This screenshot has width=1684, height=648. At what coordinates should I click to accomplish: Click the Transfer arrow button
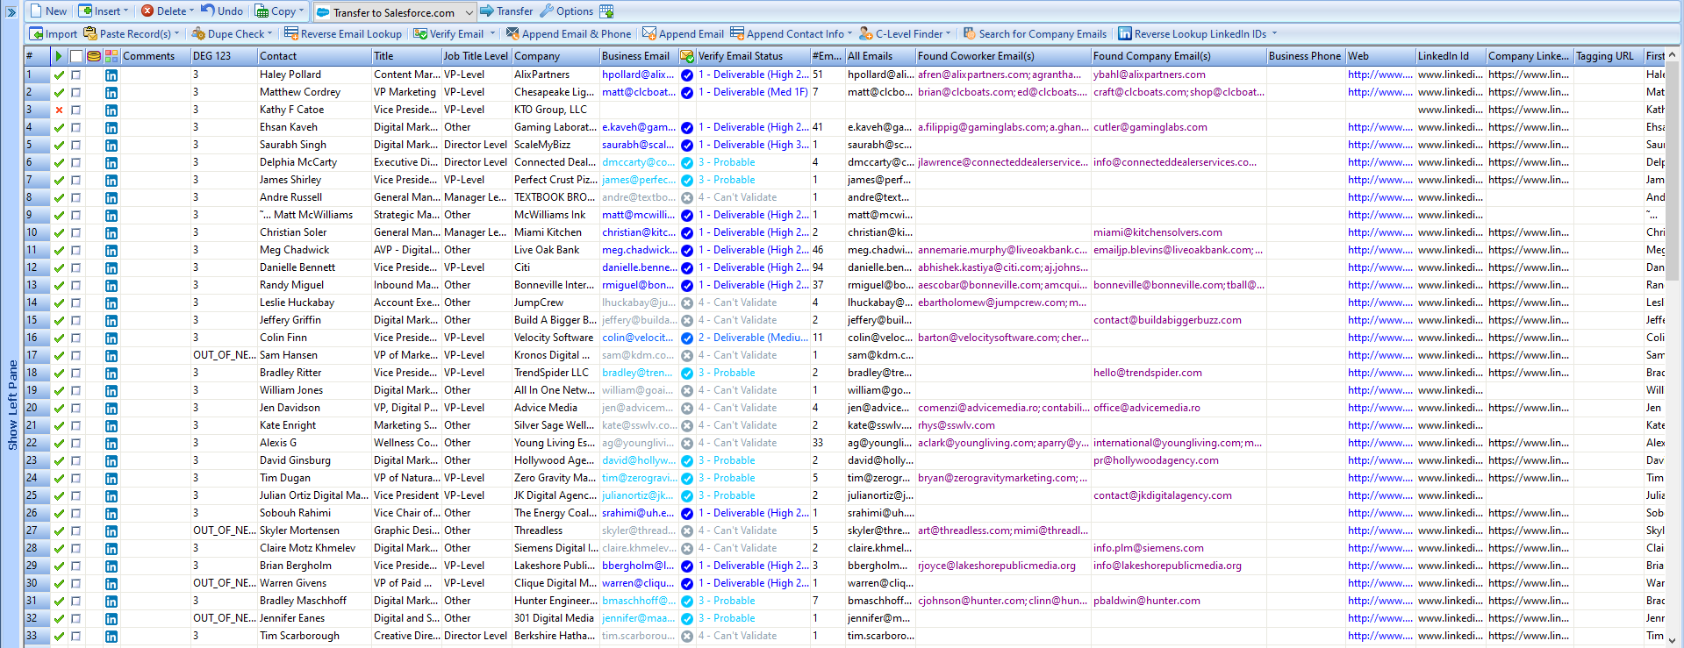(x=506, y=11)
